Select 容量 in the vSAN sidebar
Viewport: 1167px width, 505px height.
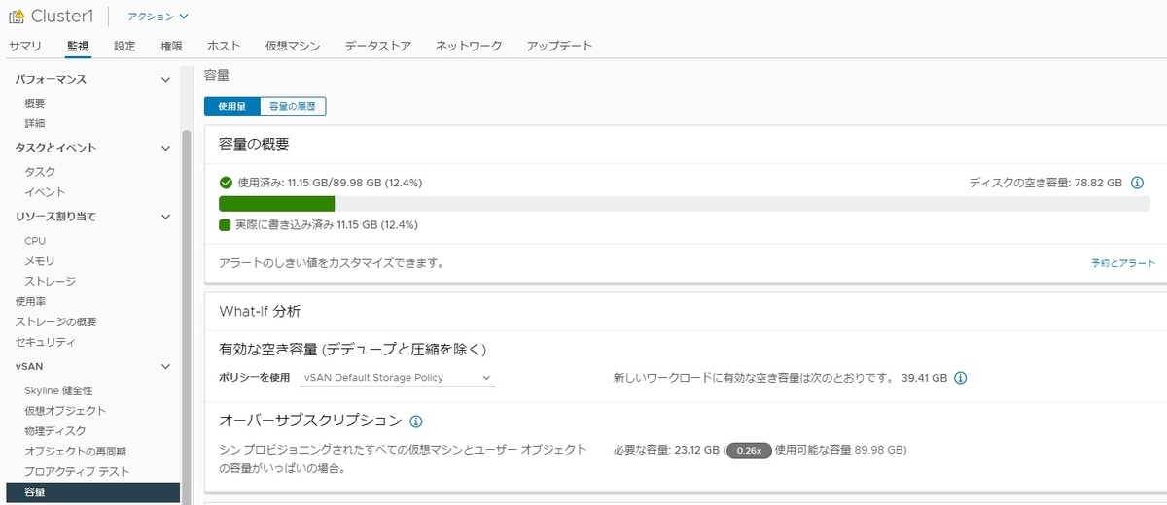coord(92,492)
